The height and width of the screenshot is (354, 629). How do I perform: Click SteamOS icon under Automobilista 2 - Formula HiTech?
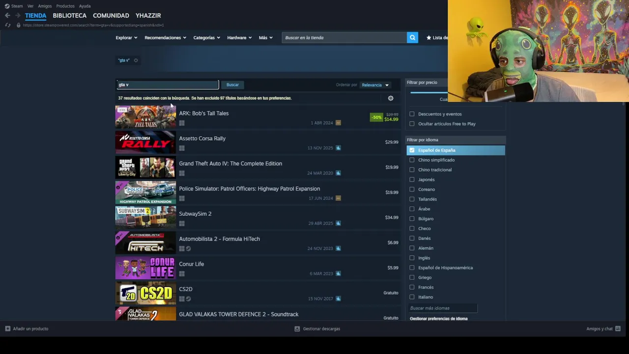(188, 248)
